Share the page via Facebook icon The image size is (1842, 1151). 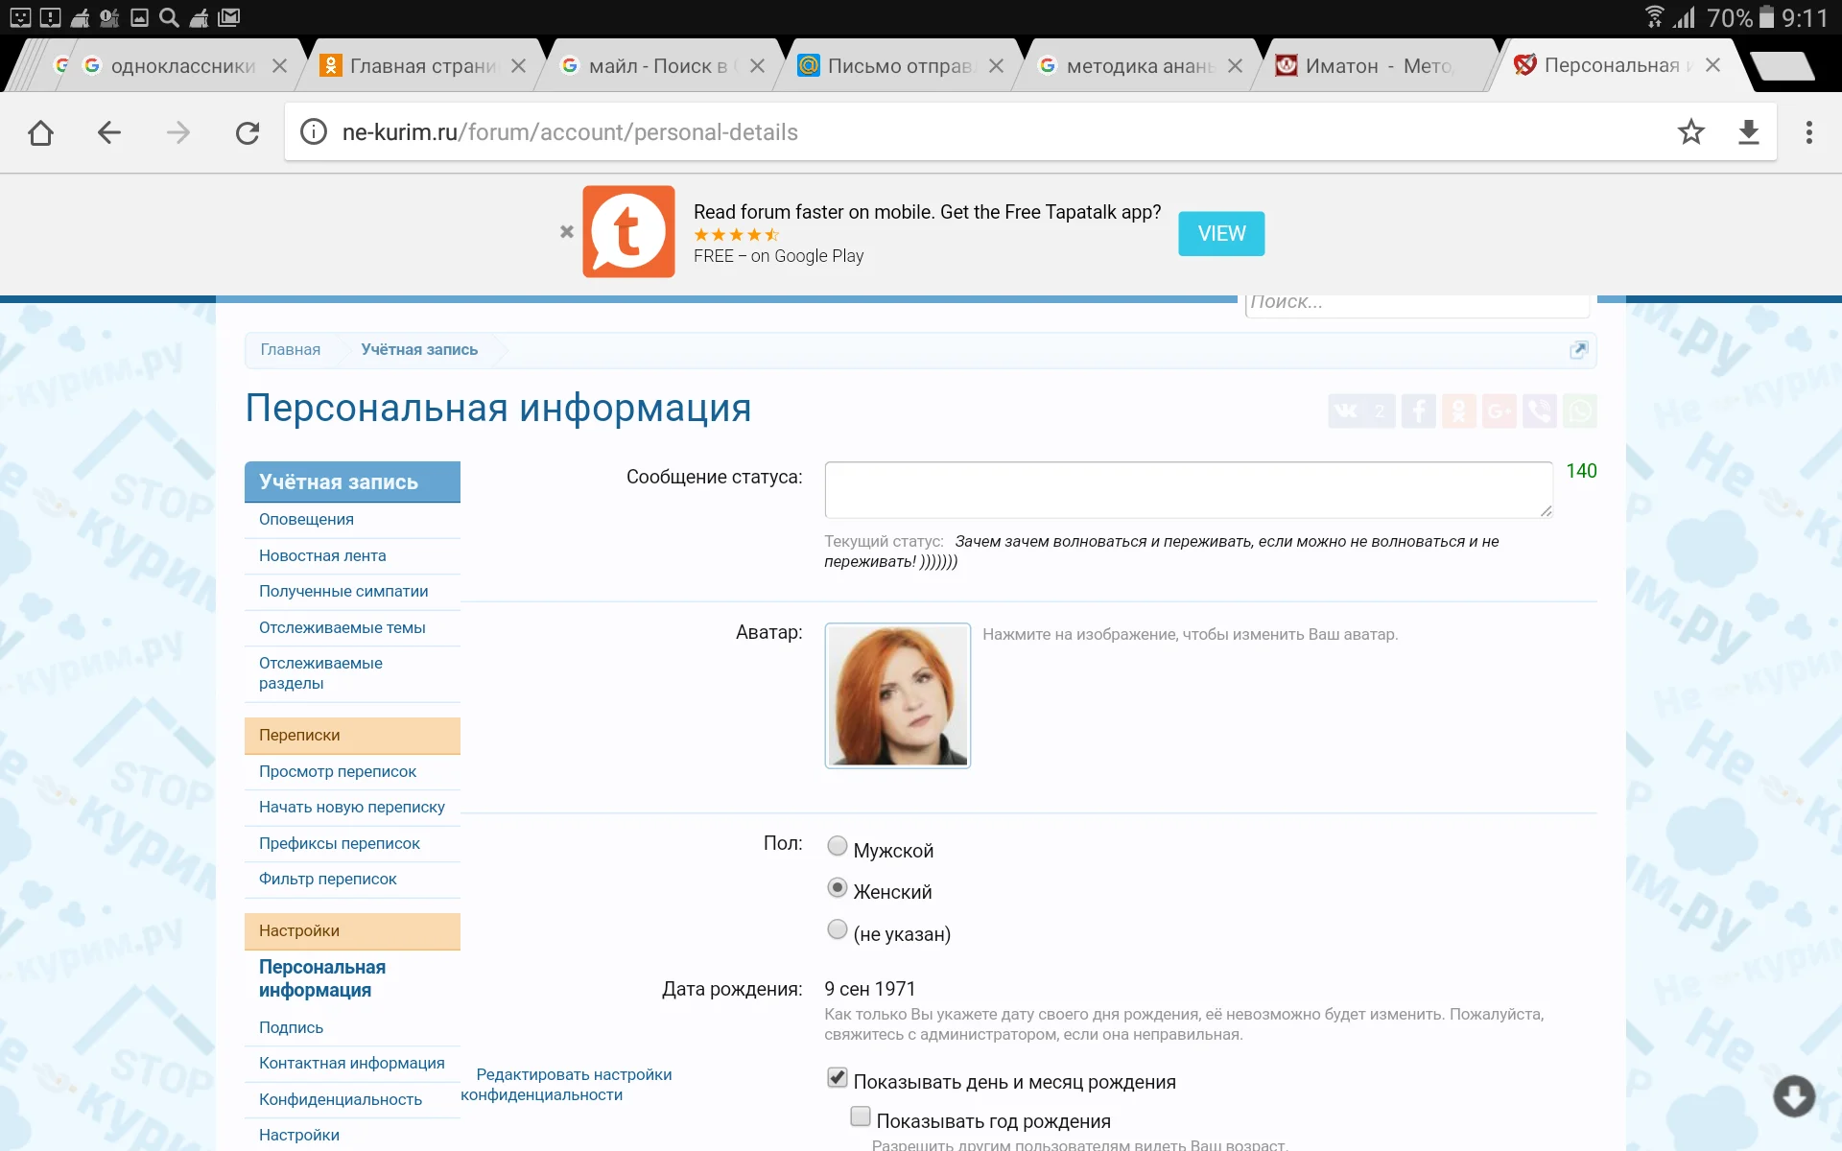(x=1418, y=411)
